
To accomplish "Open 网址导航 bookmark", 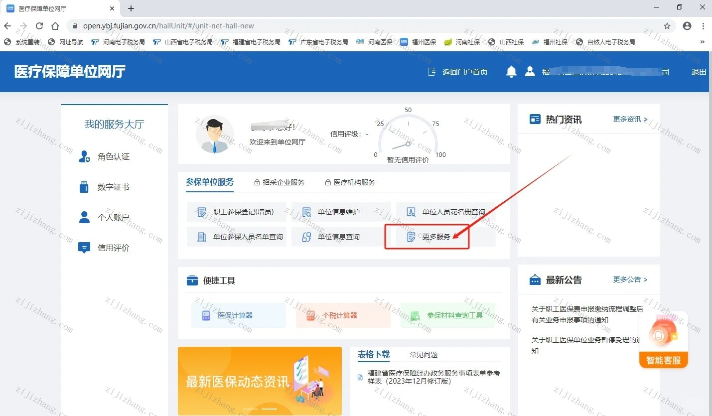I will pyautogui.click(x=66, y=42).
